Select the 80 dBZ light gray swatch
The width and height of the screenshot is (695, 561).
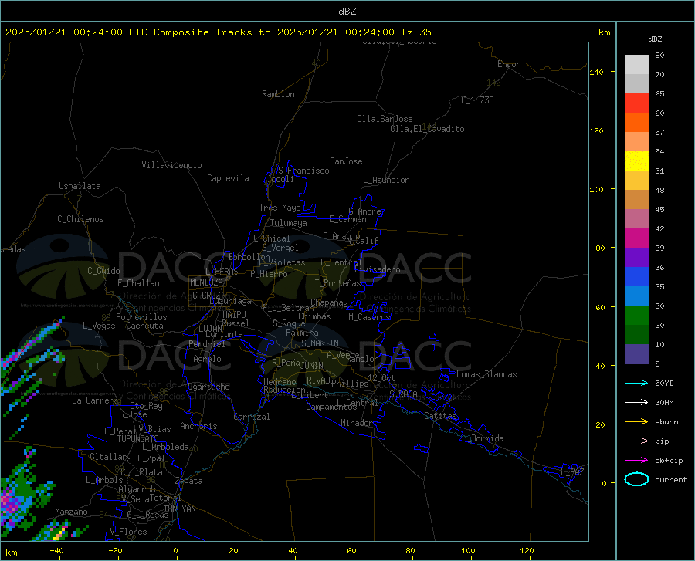click(x=636, y=65)
